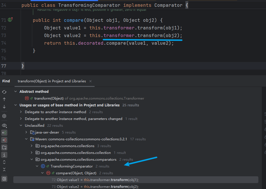Expand all nodes in results tree
Viewport: 266px width, 189px height.
click(4, 162)
